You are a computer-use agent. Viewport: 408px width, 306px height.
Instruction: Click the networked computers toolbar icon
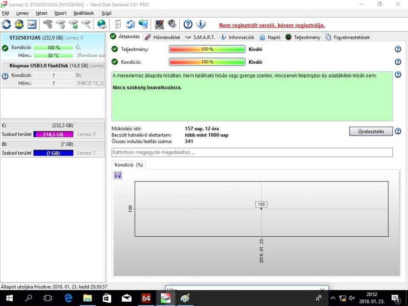(x=143, y=25)
